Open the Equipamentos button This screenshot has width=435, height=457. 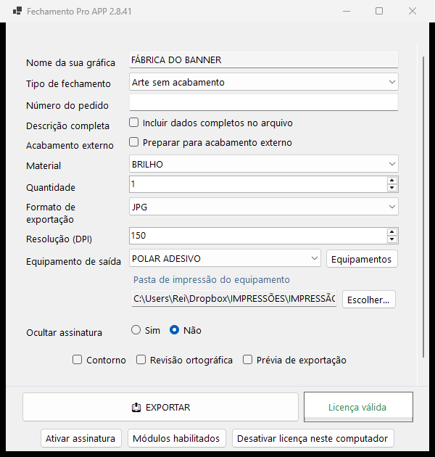tap(362, 259)
